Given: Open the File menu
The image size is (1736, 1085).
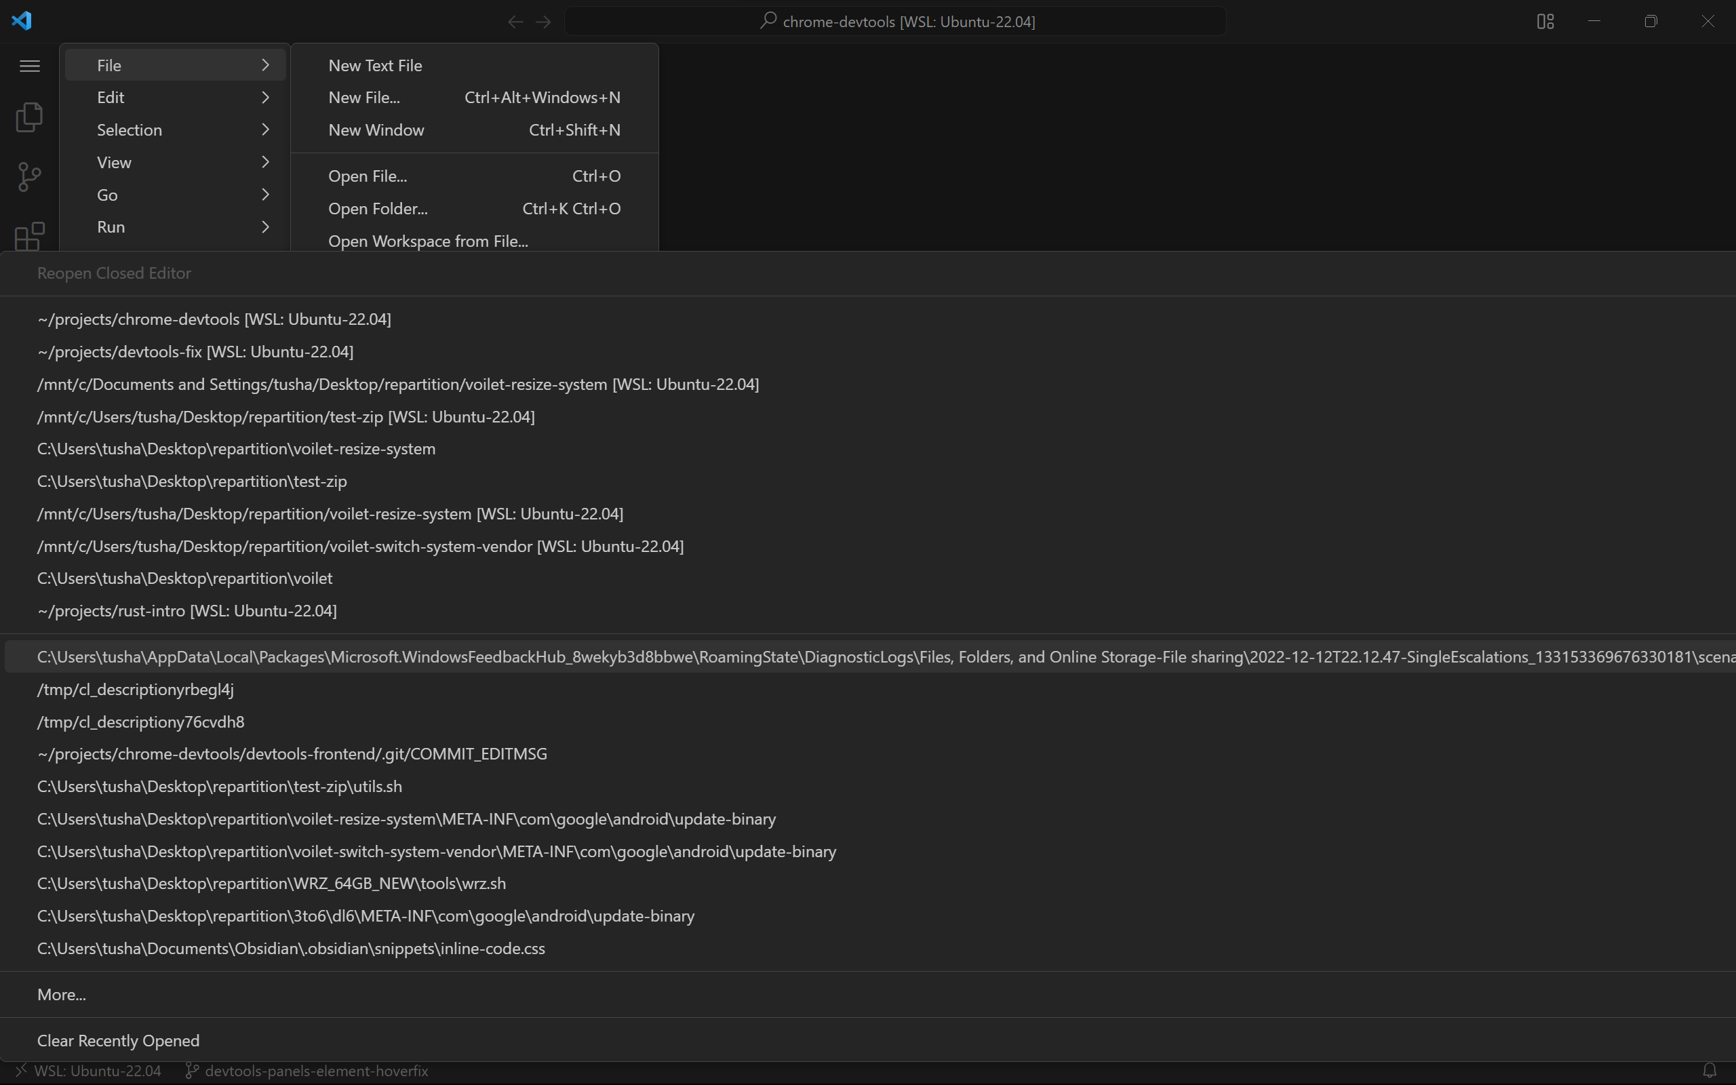Looking at the screenshot, I should tap(175, 65).
